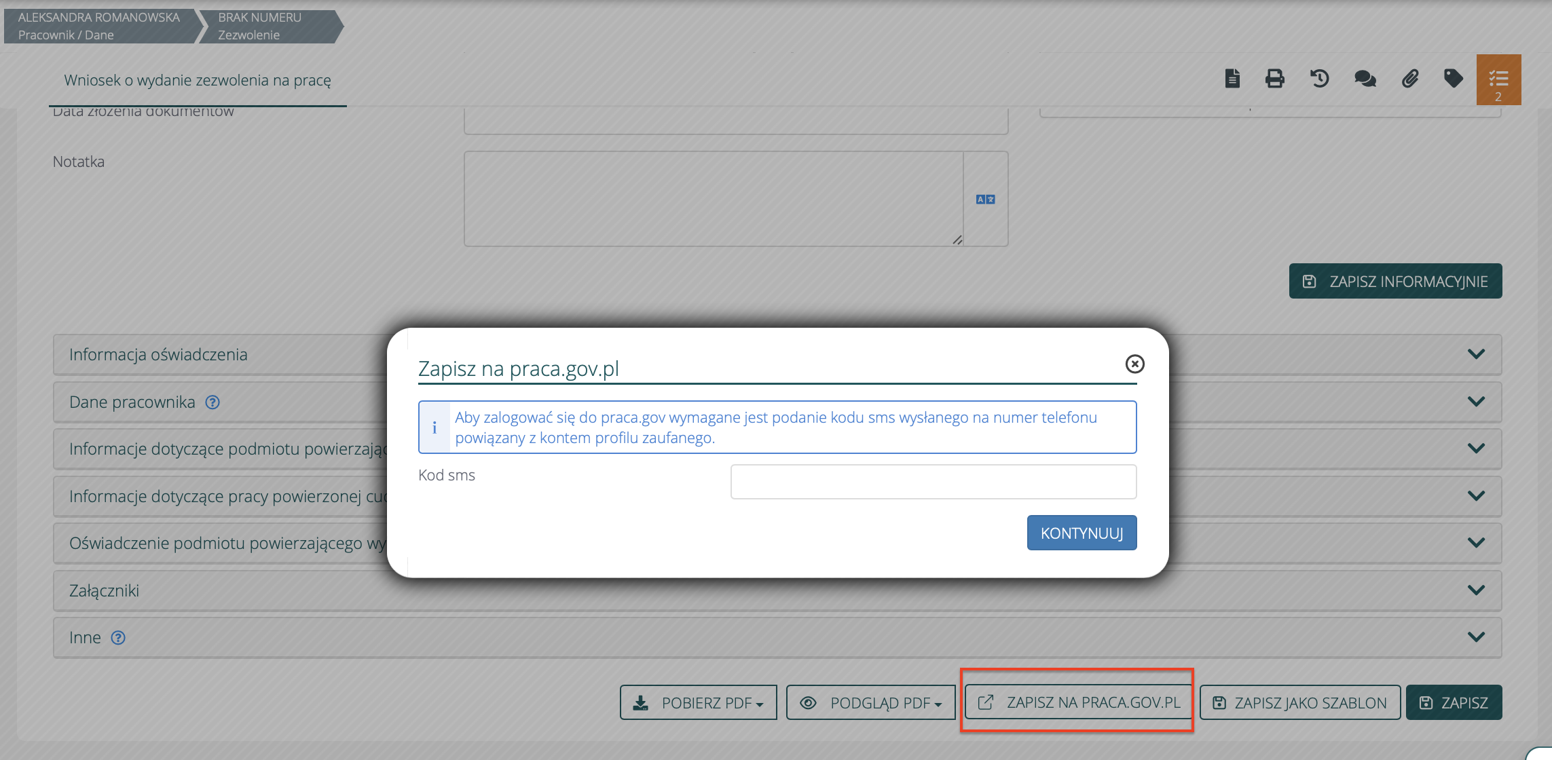Open the document icon in the toolbar
Image resolution: width=1552 pixels, height=760 pixels.
pos(1232,79)
